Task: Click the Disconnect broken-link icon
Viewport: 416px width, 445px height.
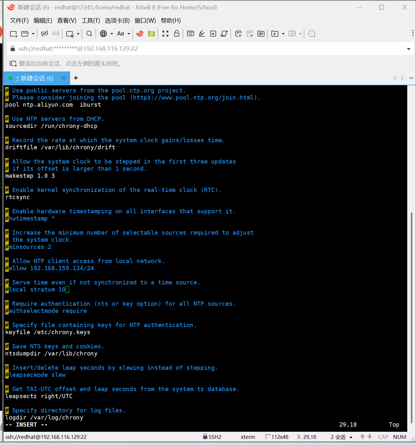Action: click(x=45, y=34)
